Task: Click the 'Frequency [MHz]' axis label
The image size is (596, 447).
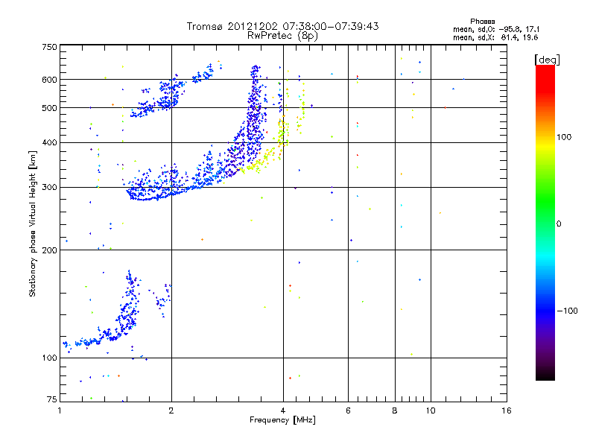Action: point(282,420)
